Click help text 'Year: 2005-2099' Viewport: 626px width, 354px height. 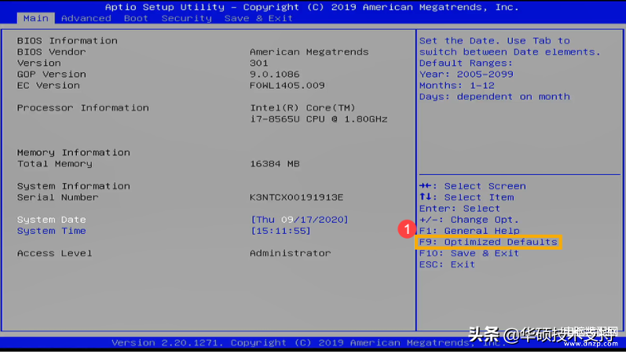tap(467, 75)
